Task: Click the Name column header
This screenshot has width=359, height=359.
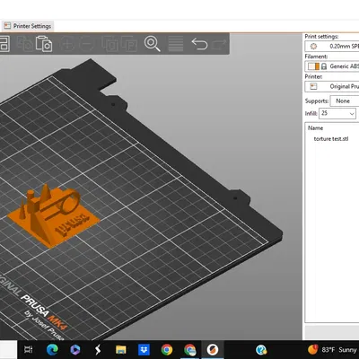Action: [x=315, y=128]
